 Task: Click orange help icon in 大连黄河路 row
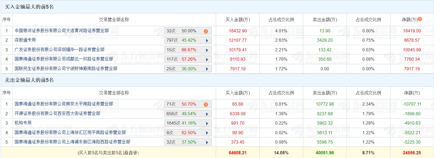(206, 31)
